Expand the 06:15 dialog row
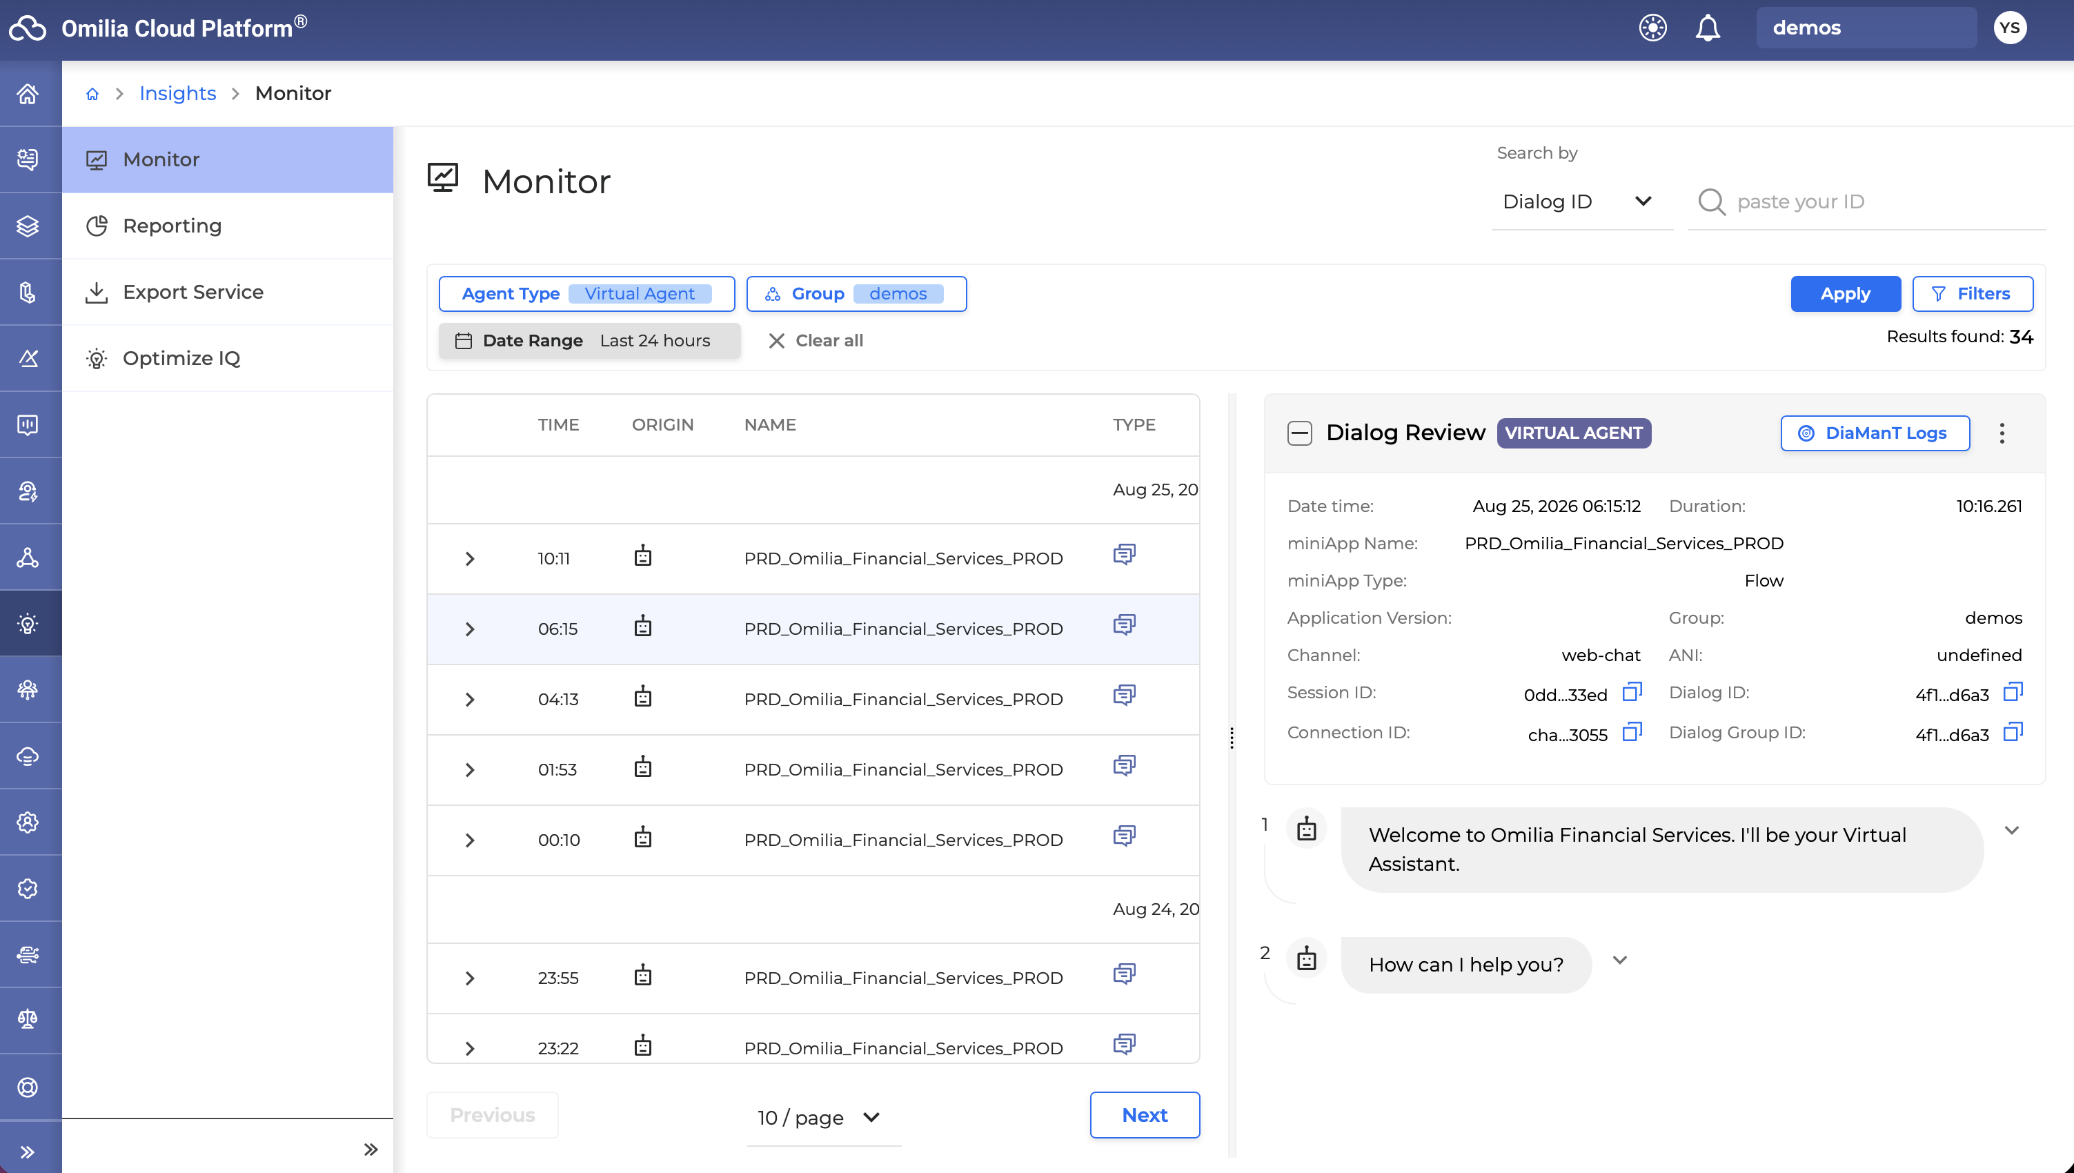Image resolution: width=2074 pixels, height=1173 pixels. pyautogui.click(x=470, y=629)
